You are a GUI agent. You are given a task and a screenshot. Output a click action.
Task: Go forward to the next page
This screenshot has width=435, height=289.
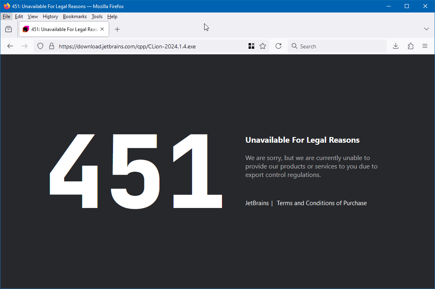[x=24, y=46]
